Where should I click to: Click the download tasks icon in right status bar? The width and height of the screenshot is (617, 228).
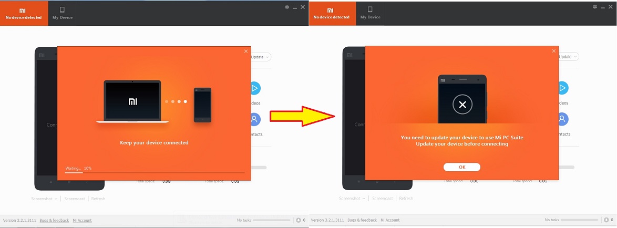(606, 220)
